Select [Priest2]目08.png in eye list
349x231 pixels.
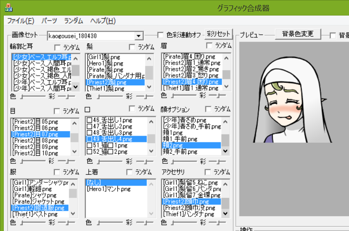coord(40,141)
